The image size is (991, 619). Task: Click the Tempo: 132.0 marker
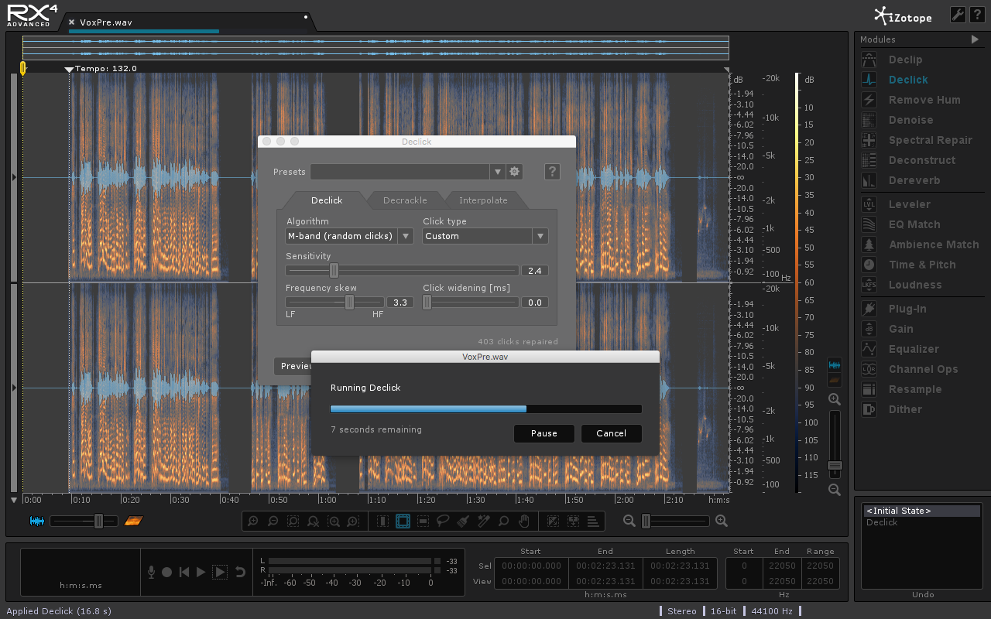[101, 69]
